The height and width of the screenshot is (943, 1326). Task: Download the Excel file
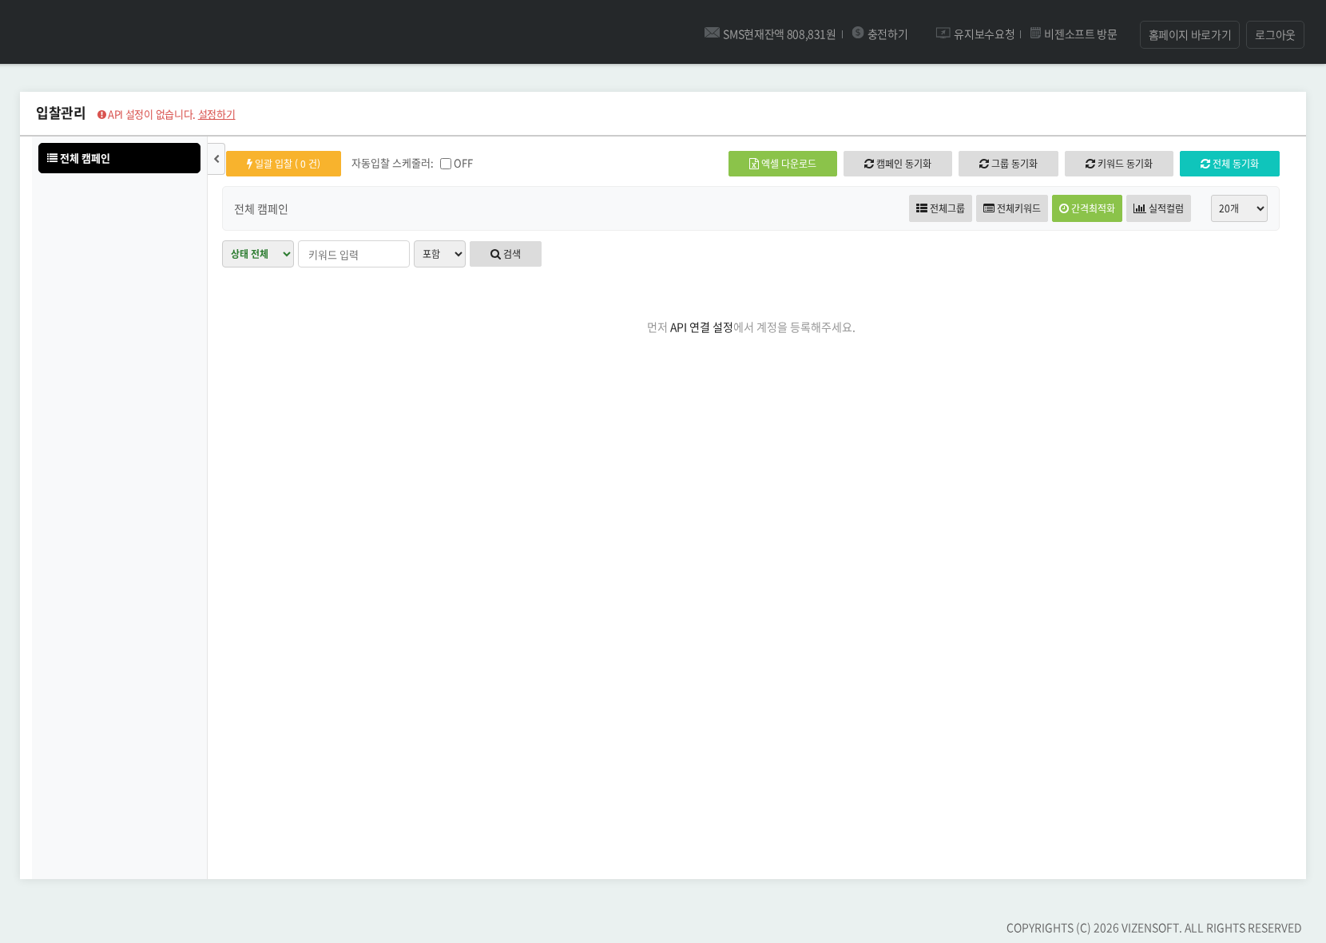tap(782, 164)
